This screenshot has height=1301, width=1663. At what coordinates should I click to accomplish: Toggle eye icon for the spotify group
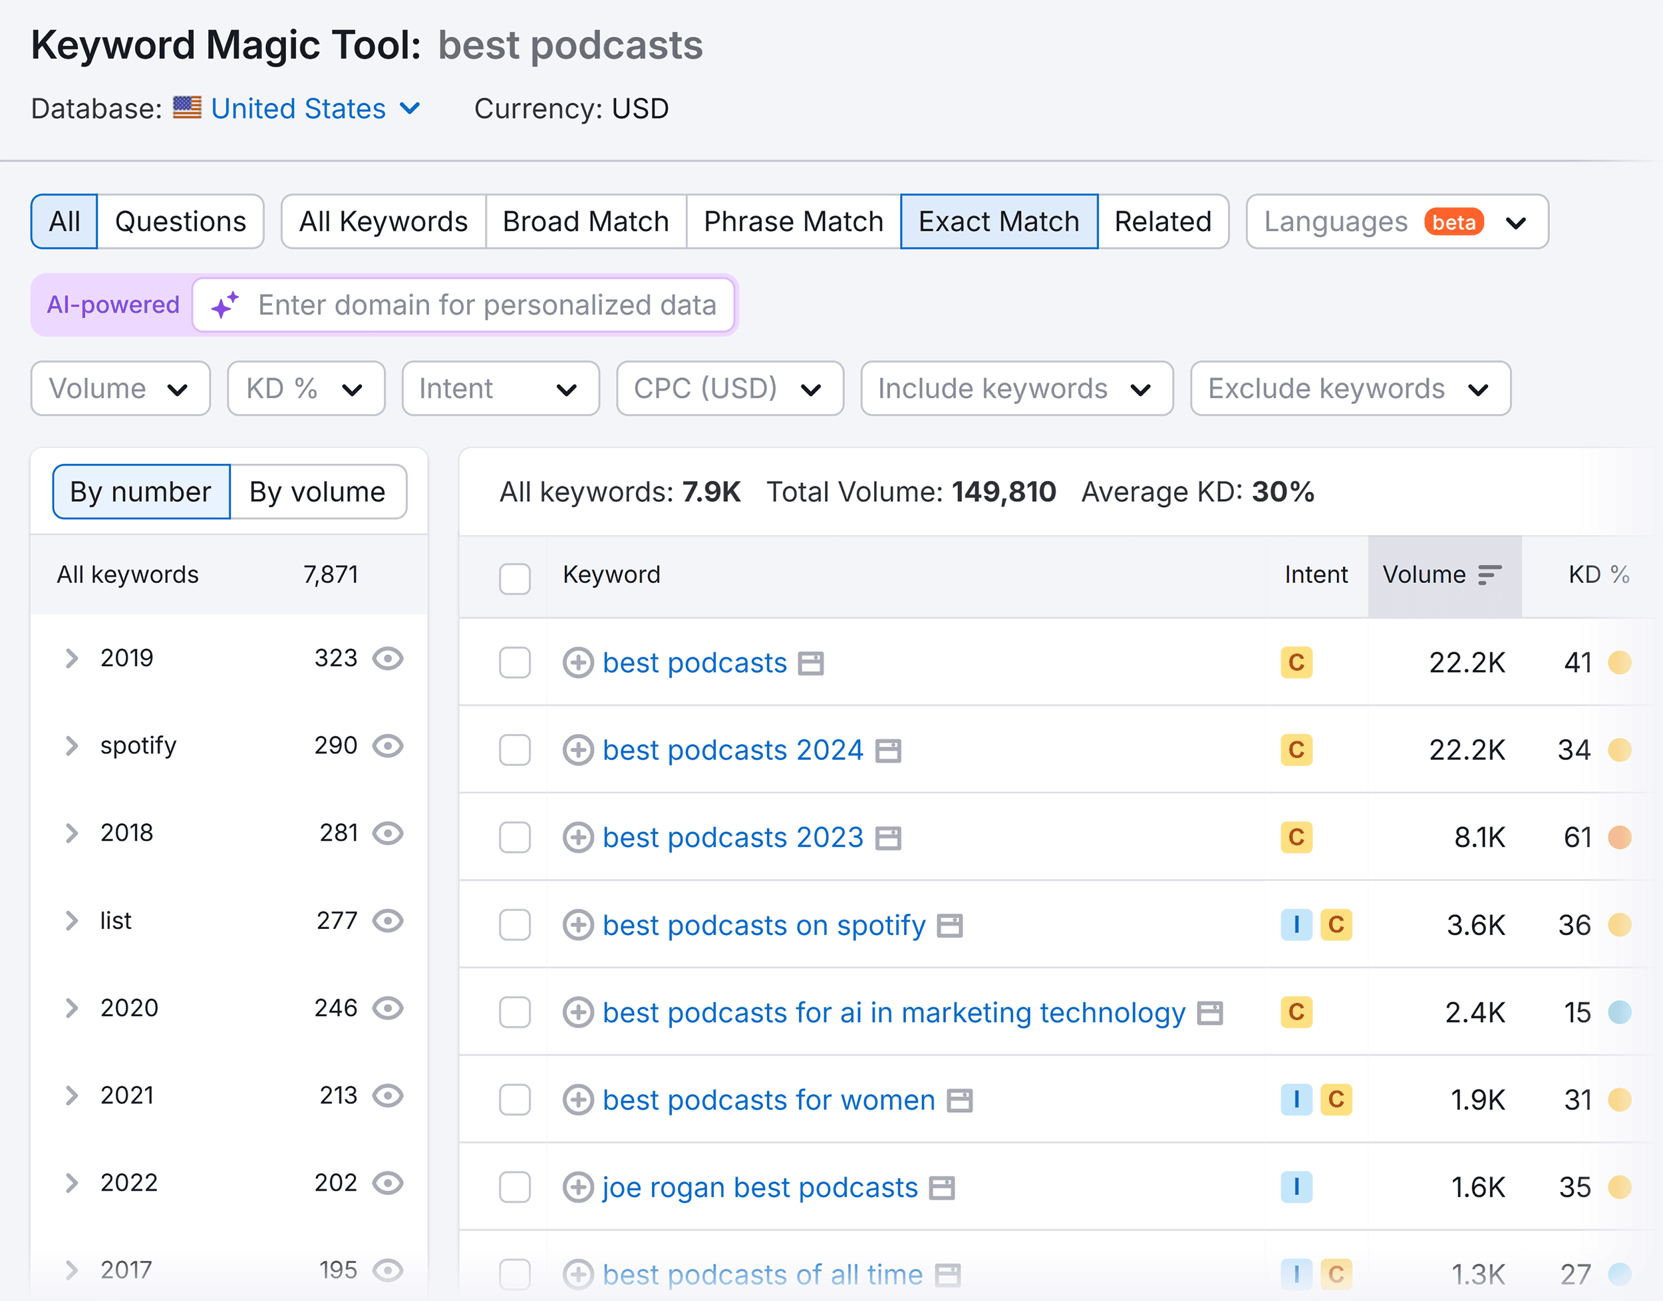(388, 746)
